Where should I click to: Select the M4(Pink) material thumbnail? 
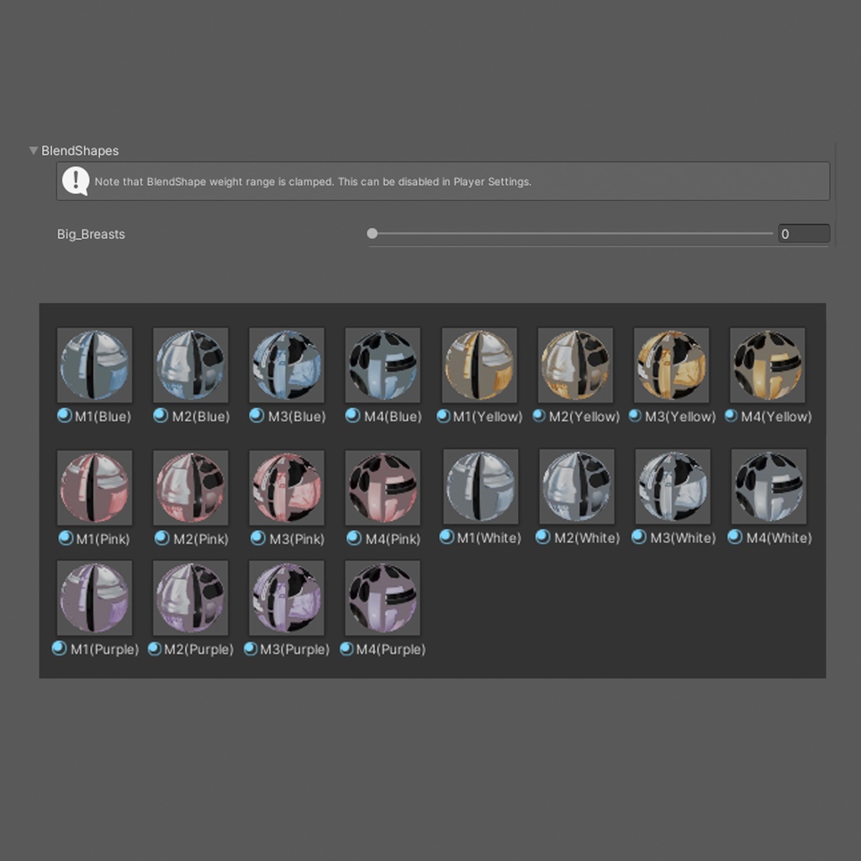(383, 488)
